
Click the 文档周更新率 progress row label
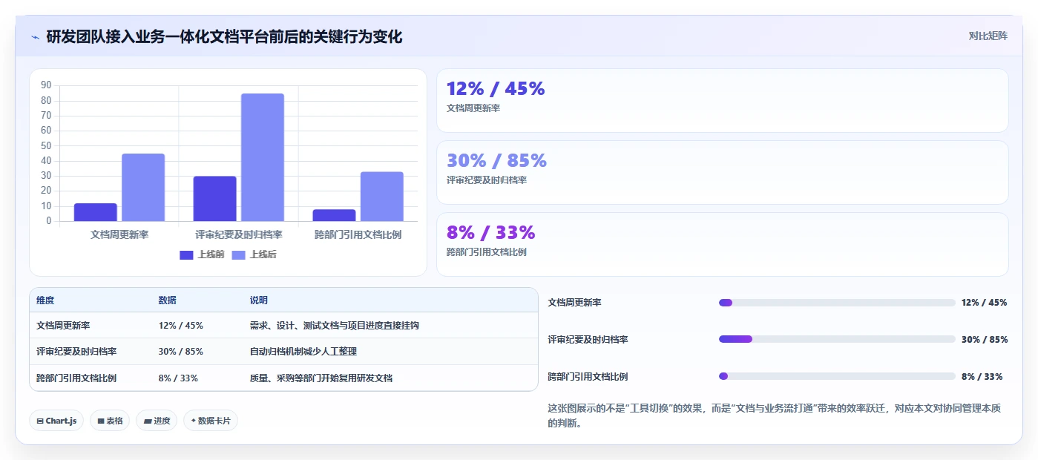574,303
